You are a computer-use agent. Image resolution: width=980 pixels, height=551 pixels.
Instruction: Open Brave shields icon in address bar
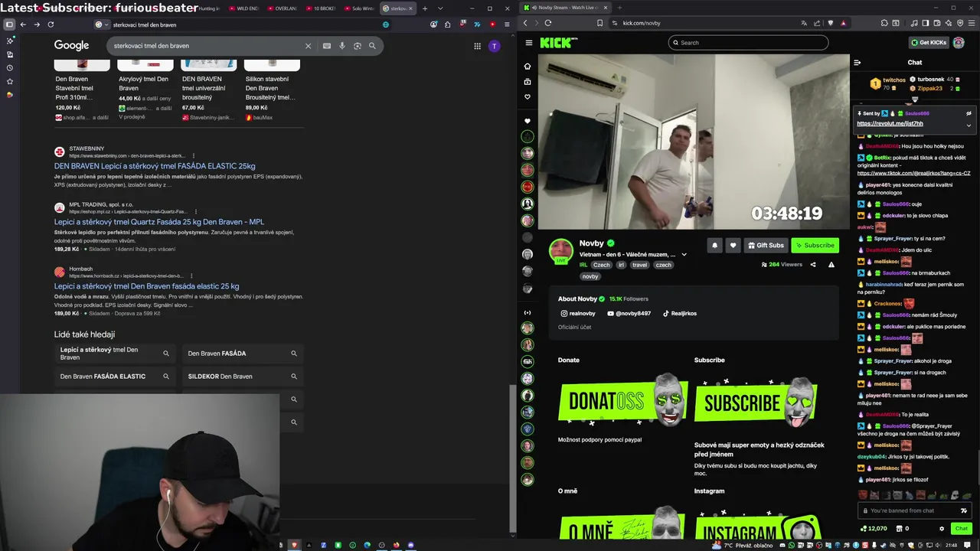(x=831, y=23)
